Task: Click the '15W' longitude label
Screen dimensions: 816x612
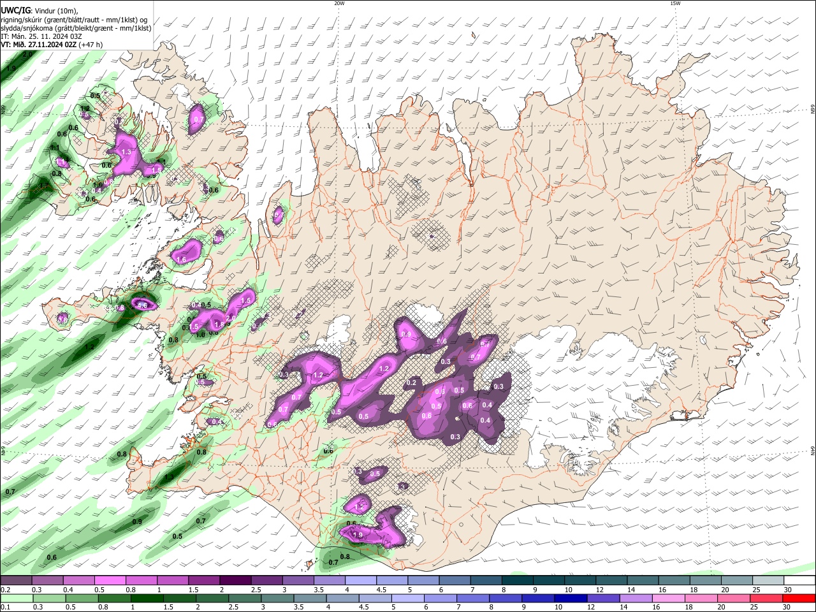Action: click(x=674, y=3)
